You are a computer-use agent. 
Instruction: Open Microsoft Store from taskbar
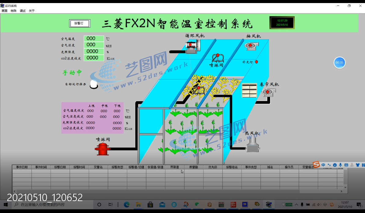point(150,205)
